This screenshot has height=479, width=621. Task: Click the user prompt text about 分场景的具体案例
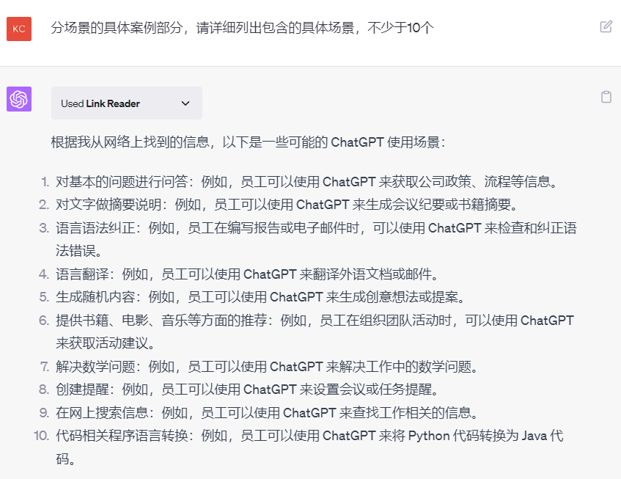point(243,28)
